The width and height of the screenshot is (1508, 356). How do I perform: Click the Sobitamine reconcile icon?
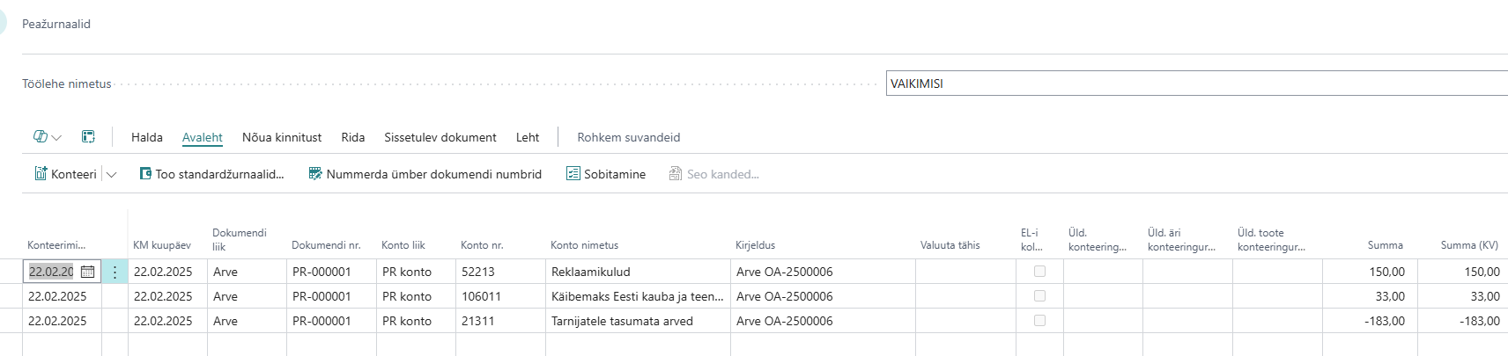point(573,174)
